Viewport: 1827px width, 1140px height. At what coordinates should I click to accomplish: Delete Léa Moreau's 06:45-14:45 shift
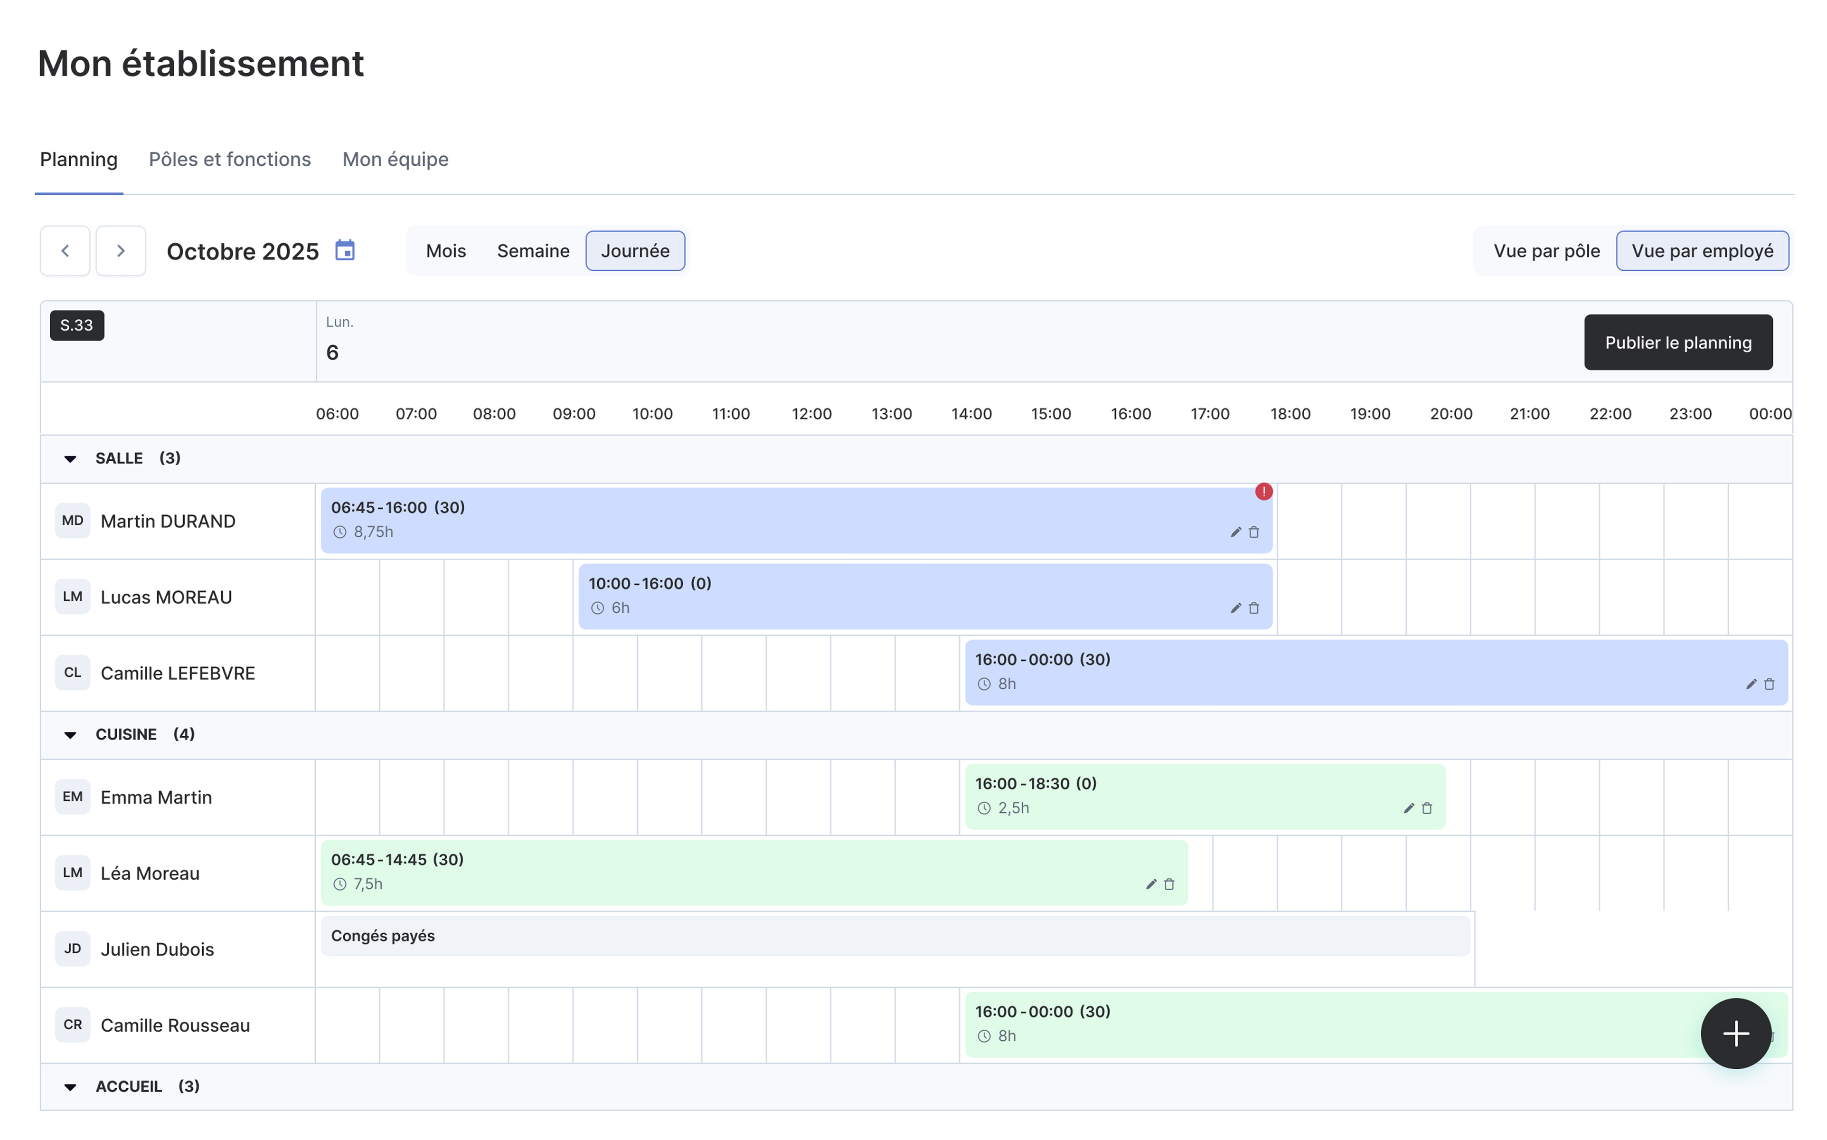(1169, 884)
